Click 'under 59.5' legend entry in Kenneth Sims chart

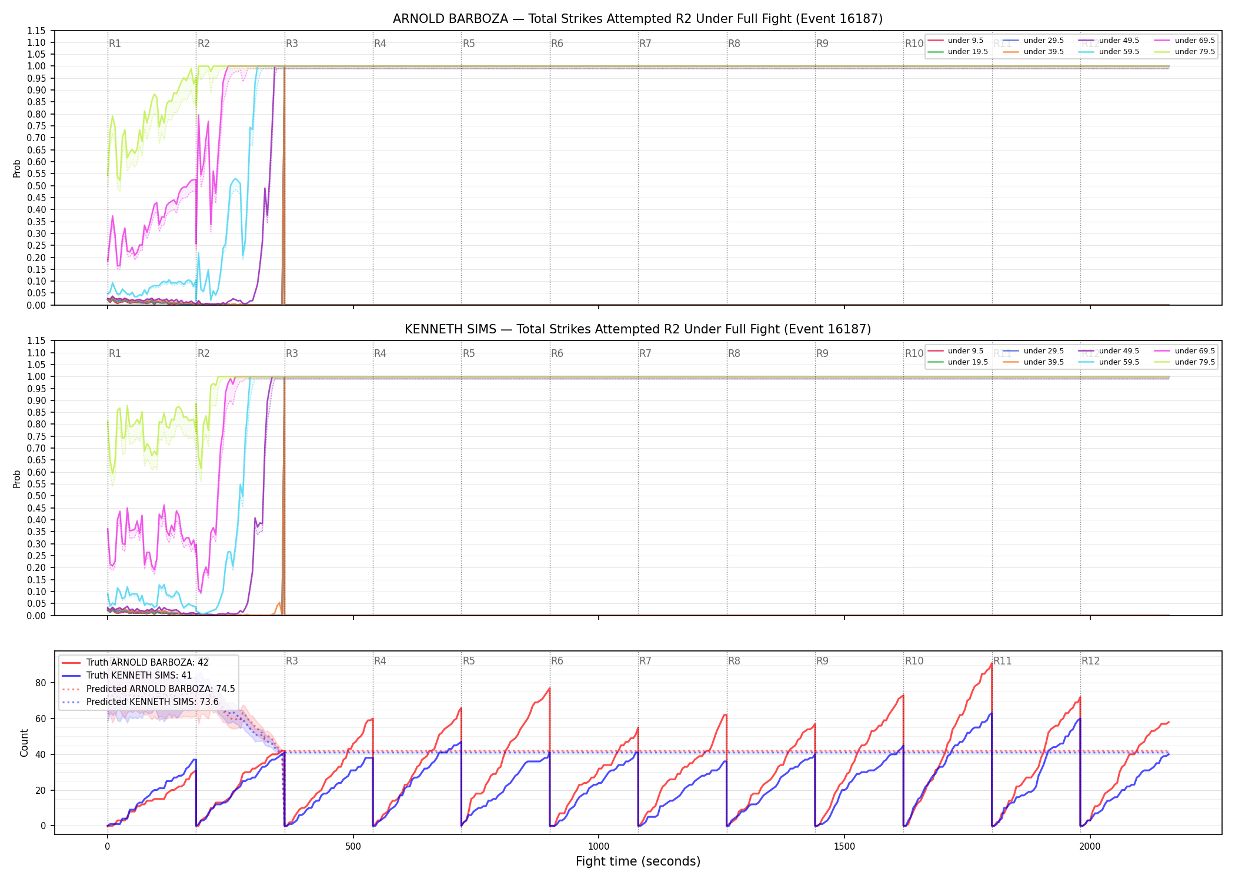[x=1109, y=362]
